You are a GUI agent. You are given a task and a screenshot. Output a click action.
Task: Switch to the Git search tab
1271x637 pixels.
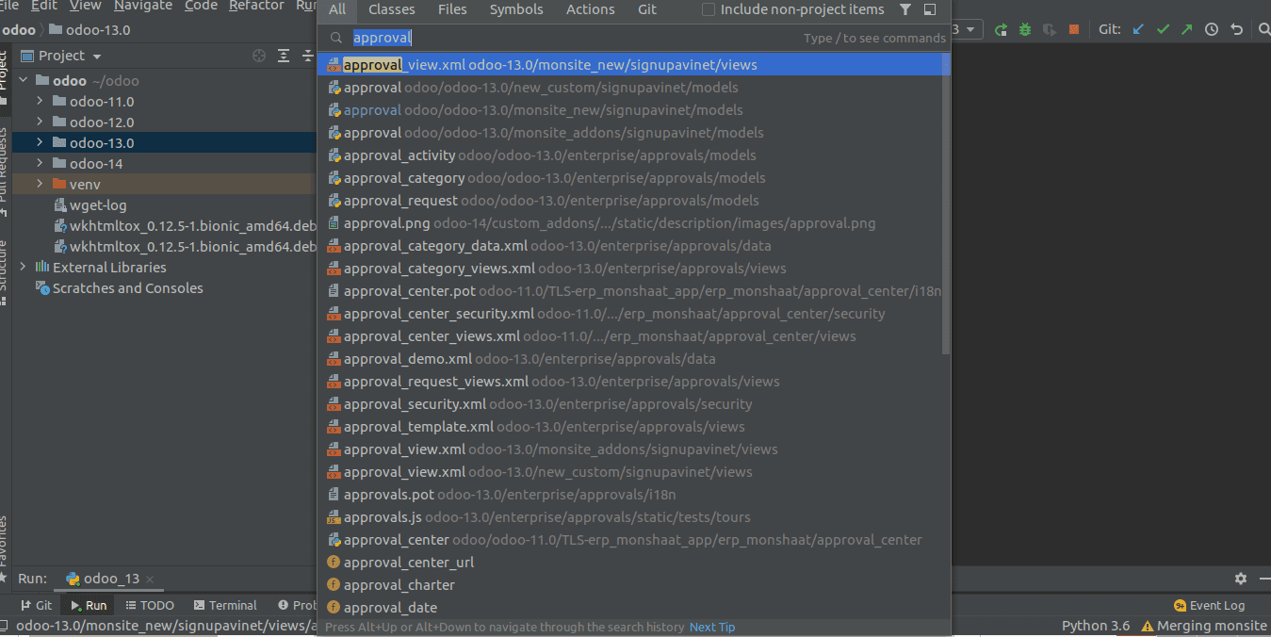point(647,9)
